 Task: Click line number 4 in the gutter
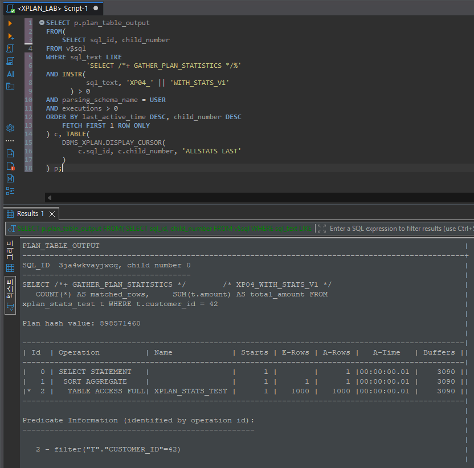(30, 48)
